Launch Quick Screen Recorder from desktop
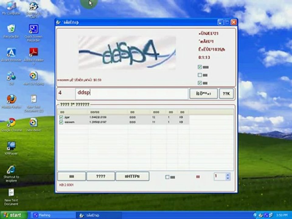 (34, 29)
